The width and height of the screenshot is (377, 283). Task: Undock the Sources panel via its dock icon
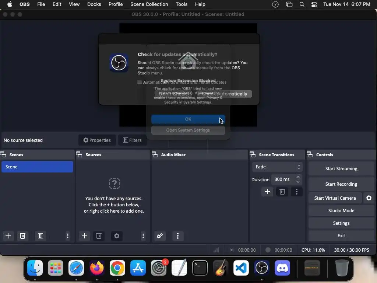(x=80, y=154)
